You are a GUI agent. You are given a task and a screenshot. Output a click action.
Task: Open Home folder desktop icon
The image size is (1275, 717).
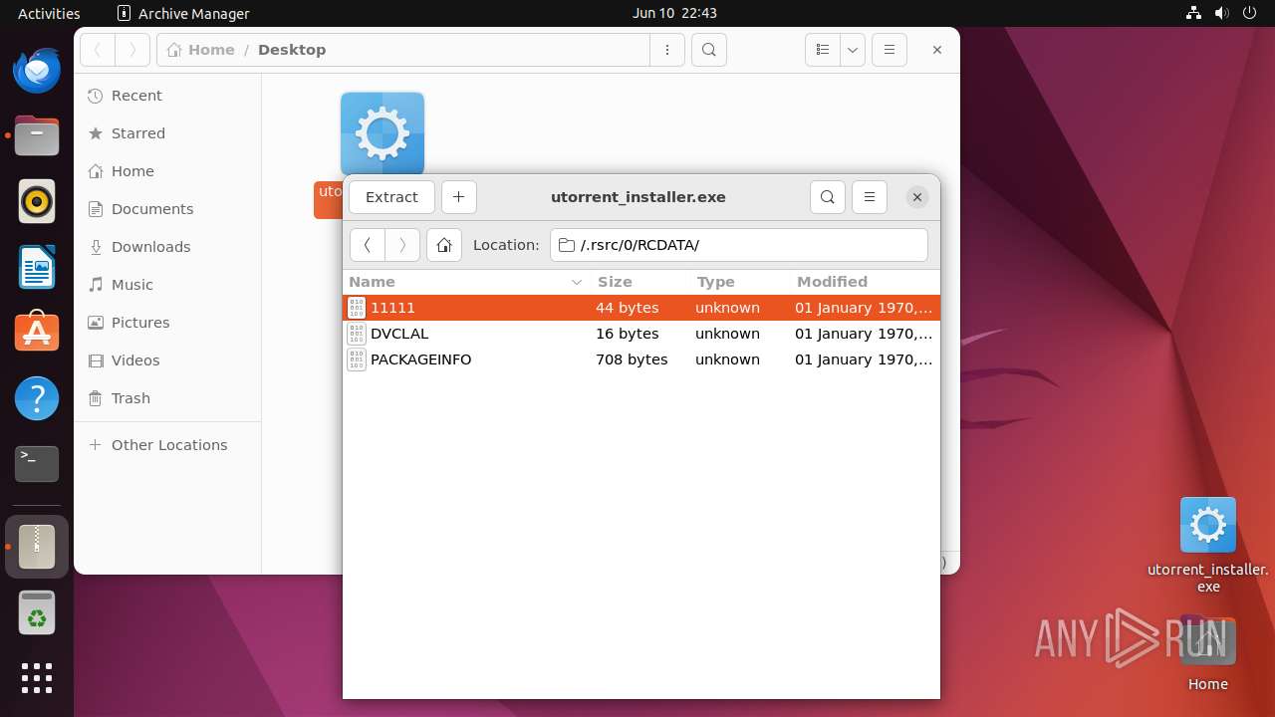coord(1208,653)
